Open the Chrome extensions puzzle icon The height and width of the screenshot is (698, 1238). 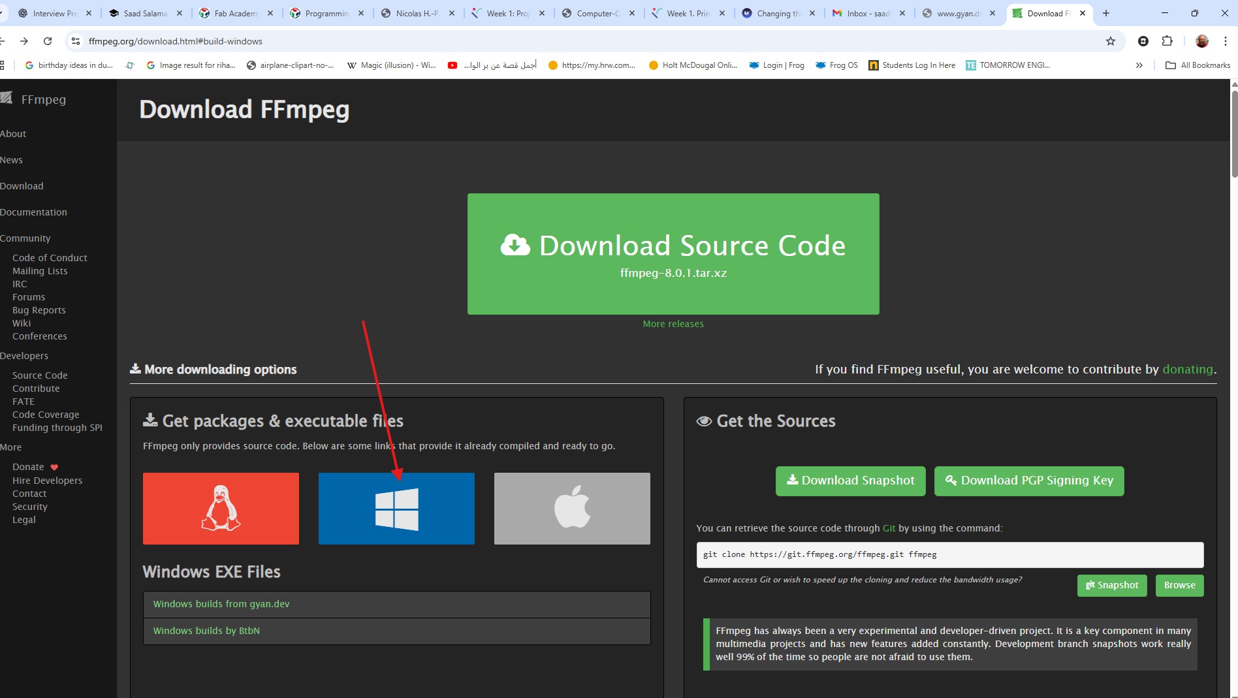pos(1167,41)
